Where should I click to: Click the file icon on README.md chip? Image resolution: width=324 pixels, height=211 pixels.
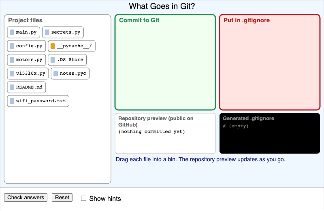(x=12, y=87)
